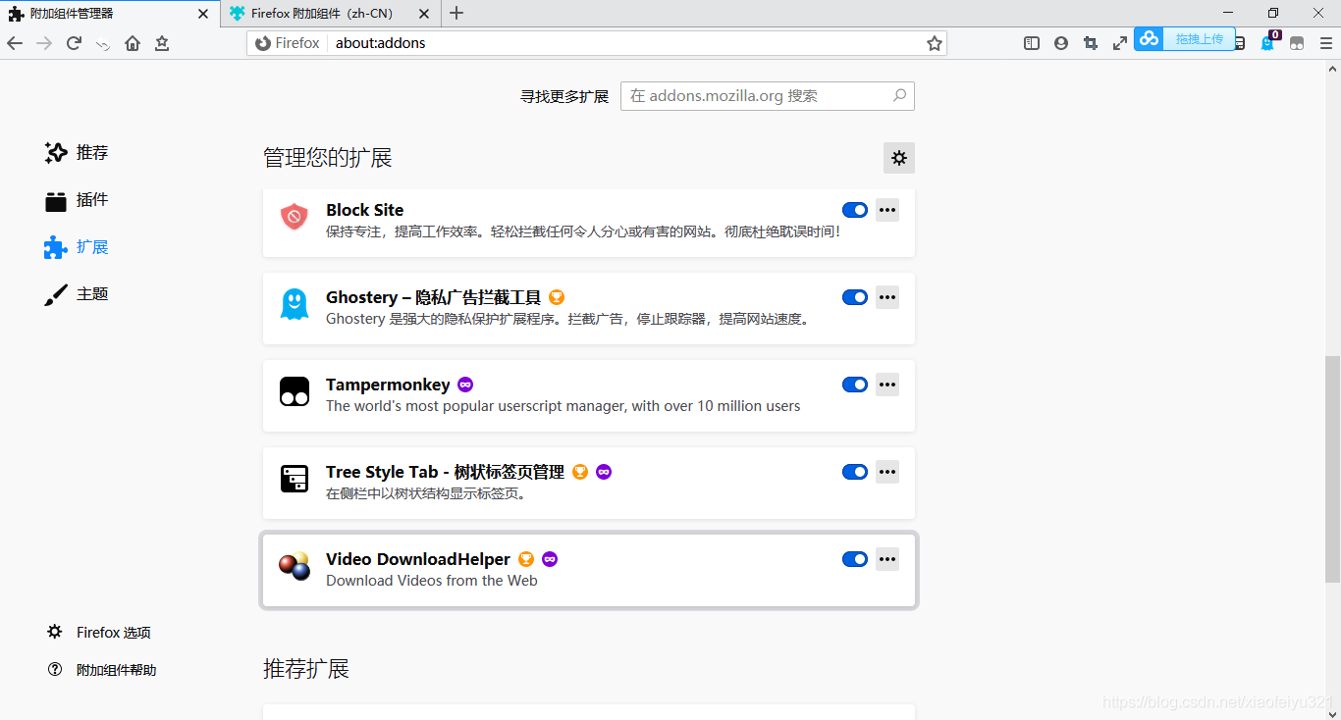The height and width of the screenshot is (720, 1341).
Task: Click the Tree Style Tab extension icon
Action: tap(295, 479)
